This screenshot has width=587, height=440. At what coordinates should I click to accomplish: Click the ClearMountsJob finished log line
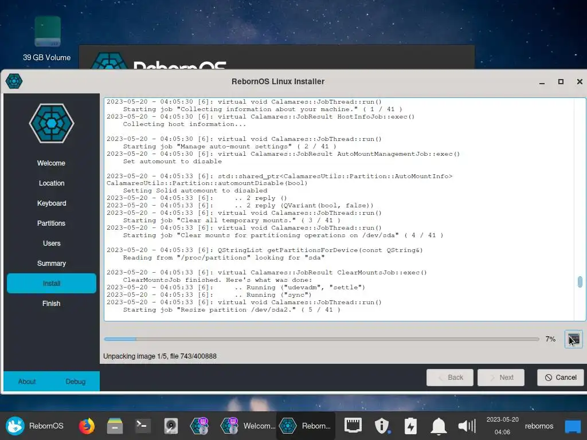click(217, 280)
